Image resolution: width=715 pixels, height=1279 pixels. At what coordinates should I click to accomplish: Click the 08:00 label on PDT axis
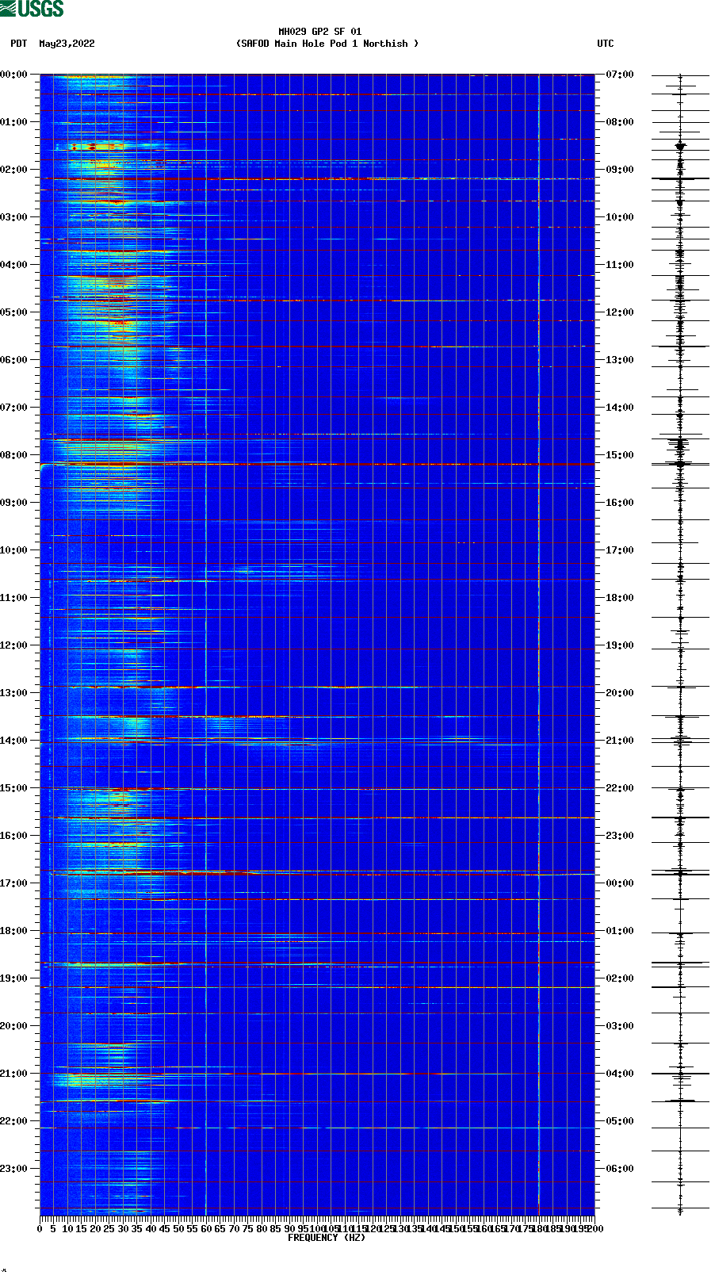[14, 455]
